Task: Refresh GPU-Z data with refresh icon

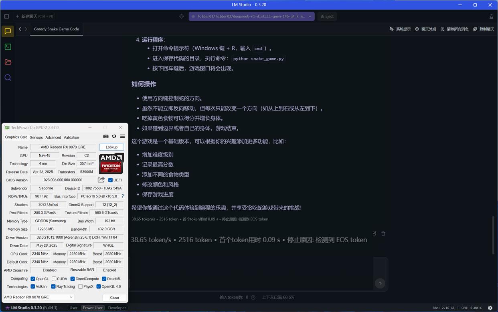Action: pyautogui.click(x=114, y=137)
